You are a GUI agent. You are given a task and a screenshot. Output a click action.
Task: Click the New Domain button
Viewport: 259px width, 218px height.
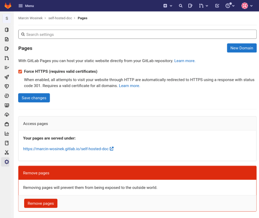click(242, 48)
